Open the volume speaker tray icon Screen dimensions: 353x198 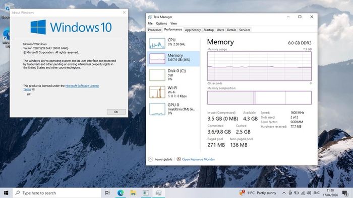pos(309,193)
